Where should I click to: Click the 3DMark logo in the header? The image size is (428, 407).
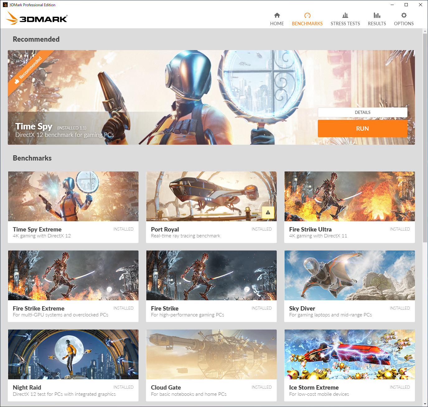coord(37,18)
